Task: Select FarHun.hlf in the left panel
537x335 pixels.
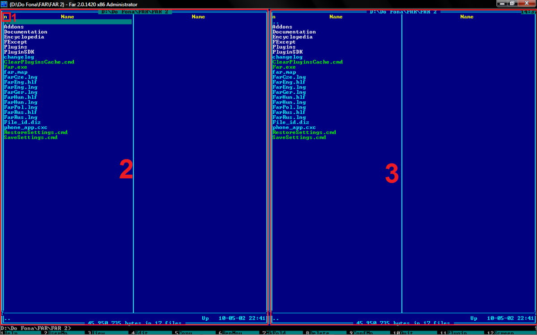Action: click(21, 97)
